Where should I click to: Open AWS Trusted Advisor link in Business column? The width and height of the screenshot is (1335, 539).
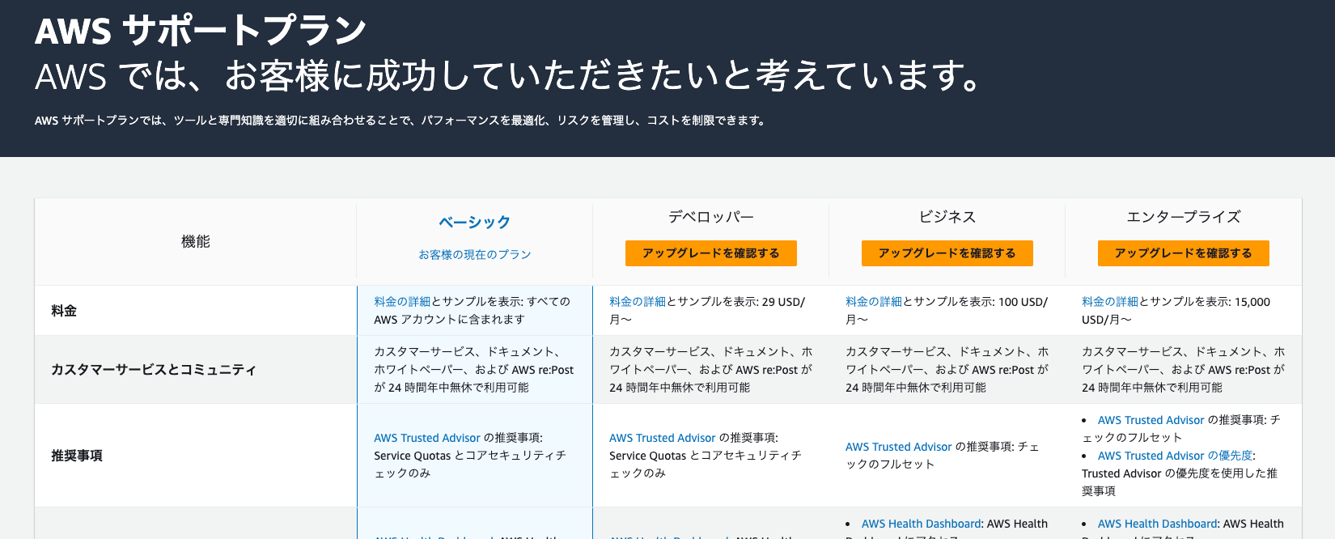click(899, 447)
